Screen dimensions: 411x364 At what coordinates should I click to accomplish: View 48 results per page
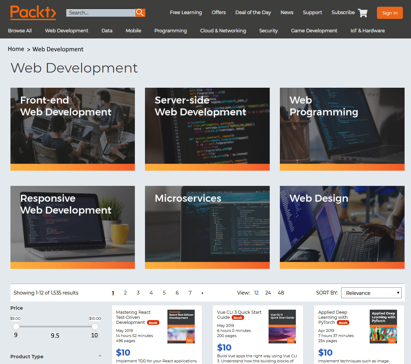(281, 293)
